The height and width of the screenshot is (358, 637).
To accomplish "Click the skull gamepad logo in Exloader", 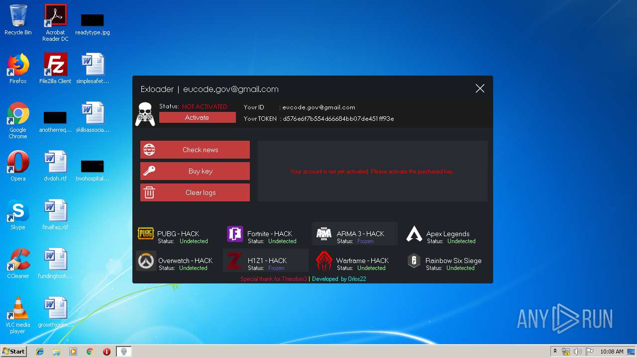I will pyautogui.click(x=145, y=114).
